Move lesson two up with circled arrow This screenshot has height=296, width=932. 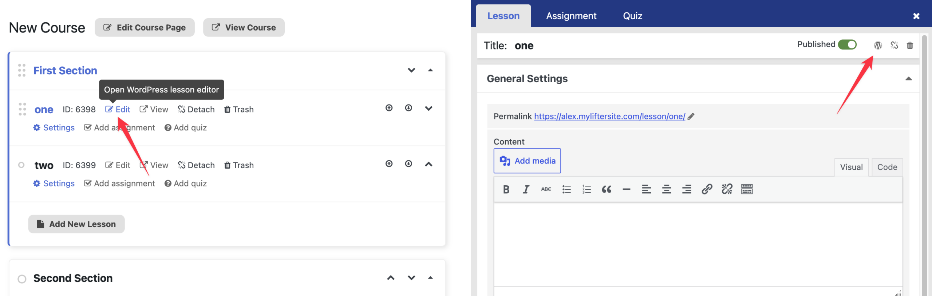pyautogui.click(x=389, y=164)
